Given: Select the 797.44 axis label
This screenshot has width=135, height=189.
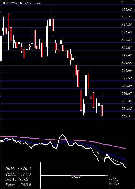Looking at the screenshot, I should (x=127, y=70).
